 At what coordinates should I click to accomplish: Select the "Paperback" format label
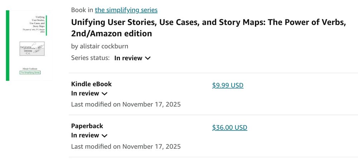tap(87, 126)
